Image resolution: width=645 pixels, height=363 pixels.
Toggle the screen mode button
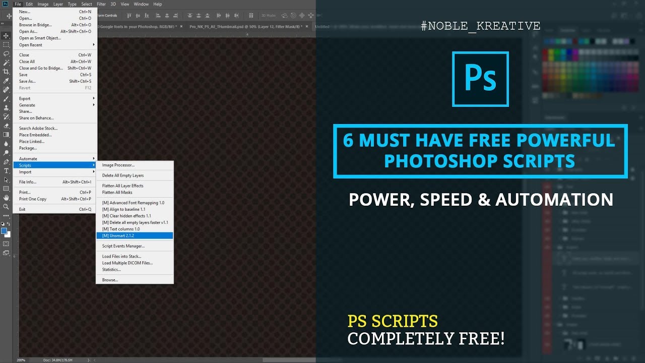[6, 253]
